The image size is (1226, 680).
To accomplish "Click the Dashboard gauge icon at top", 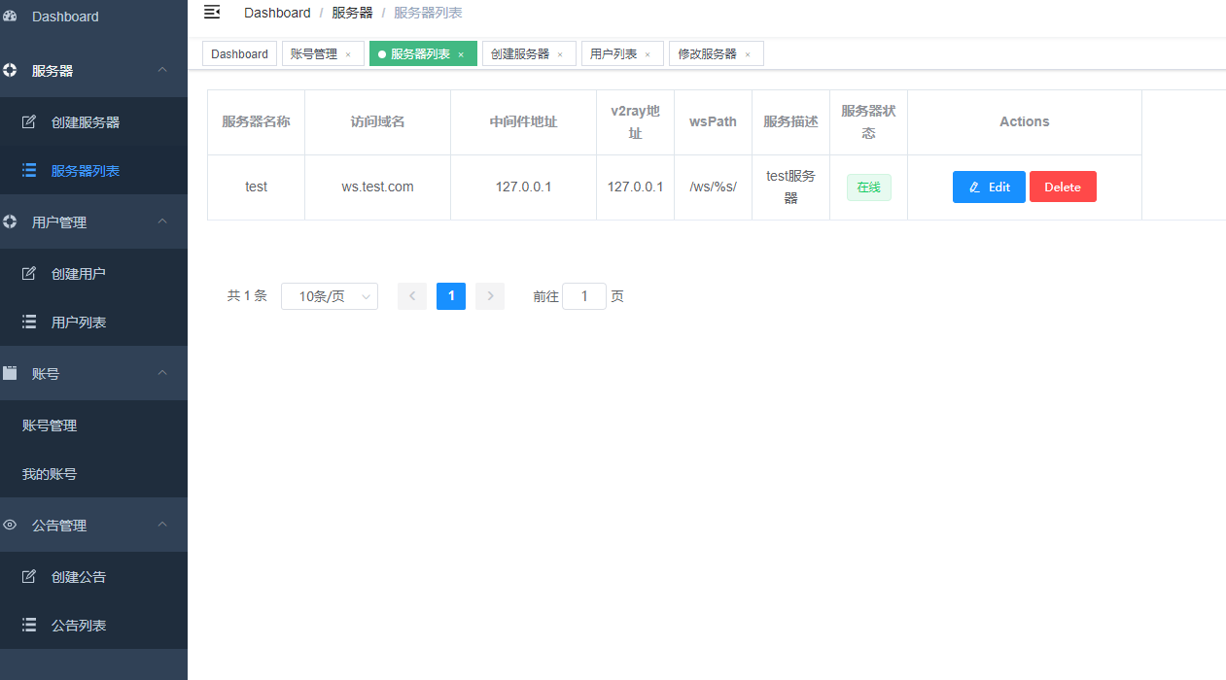I will click(10, 16).
